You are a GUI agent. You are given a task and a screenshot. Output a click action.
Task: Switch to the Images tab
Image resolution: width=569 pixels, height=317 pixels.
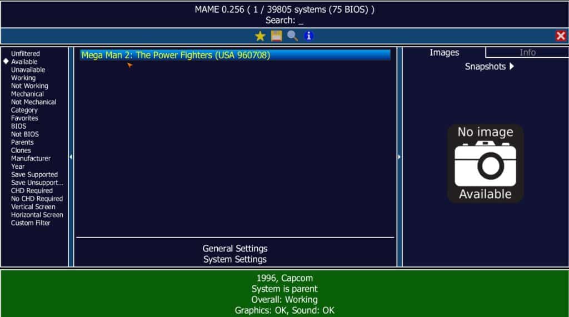pyautogui.click(x=444, y=53)
